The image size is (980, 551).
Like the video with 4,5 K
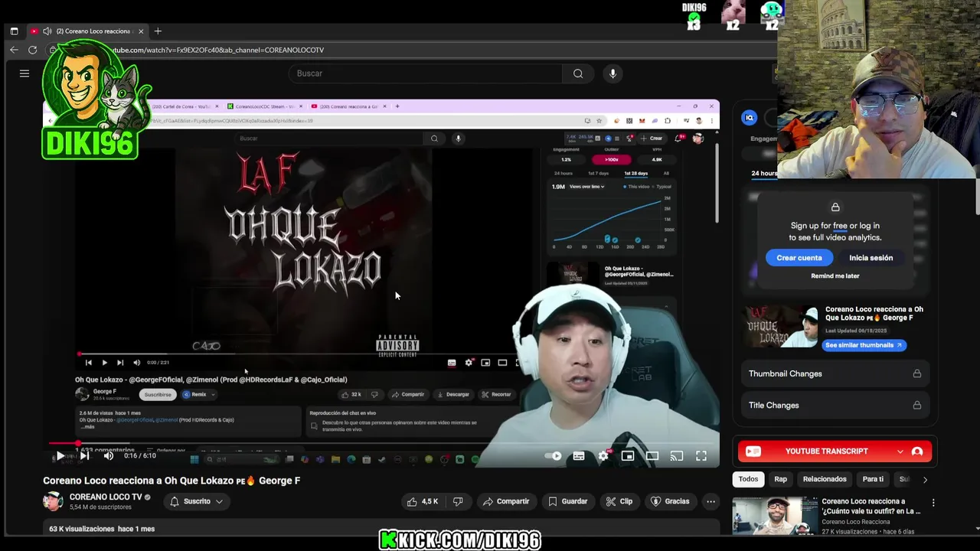coord(423,501)
